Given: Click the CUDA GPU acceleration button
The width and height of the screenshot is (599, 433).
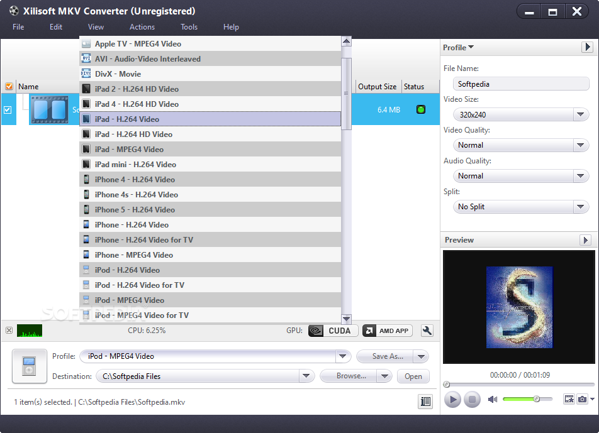Looking at the screenshot, I should click(333, 331).
